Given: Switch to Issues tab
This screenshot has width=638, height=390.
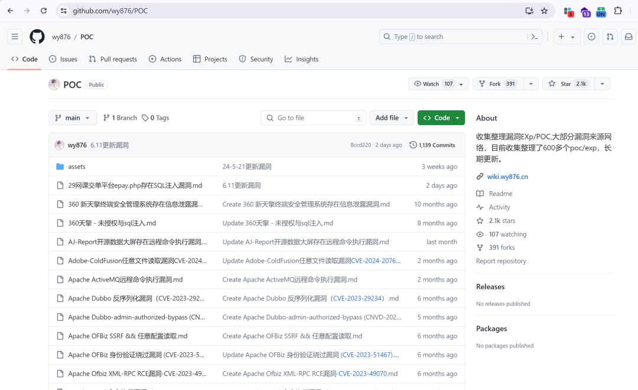Looking at the screenshot, I should (63, 59).
